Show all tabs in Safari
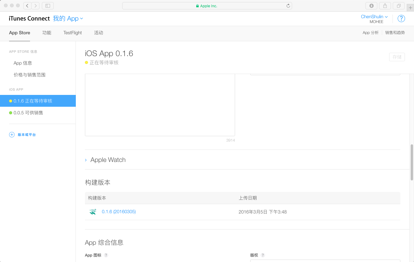 [x=399, y=5]
